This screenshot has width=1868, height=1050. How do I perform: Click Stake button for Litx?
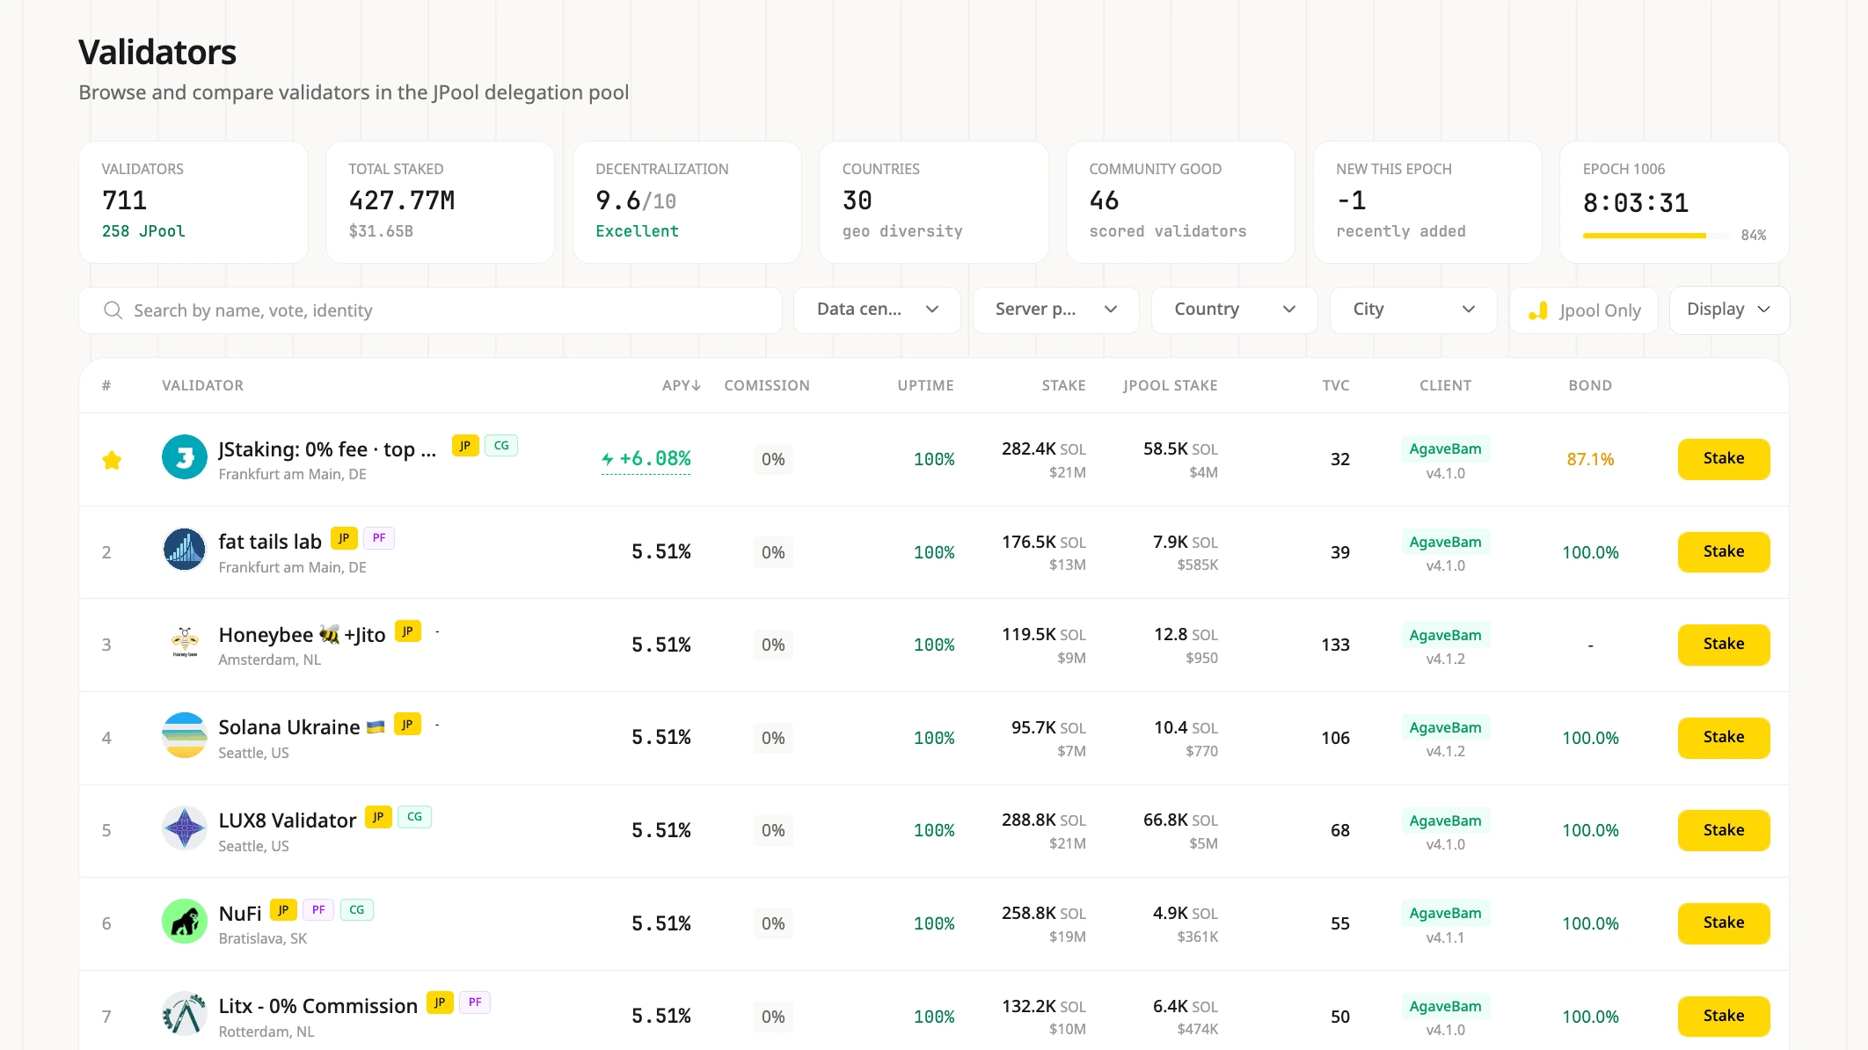coord(1724,1017)
